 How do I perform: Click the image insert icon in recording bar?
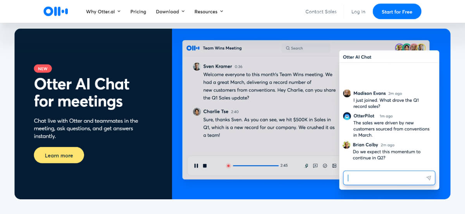pyautogui.click(x=334, y=166)
